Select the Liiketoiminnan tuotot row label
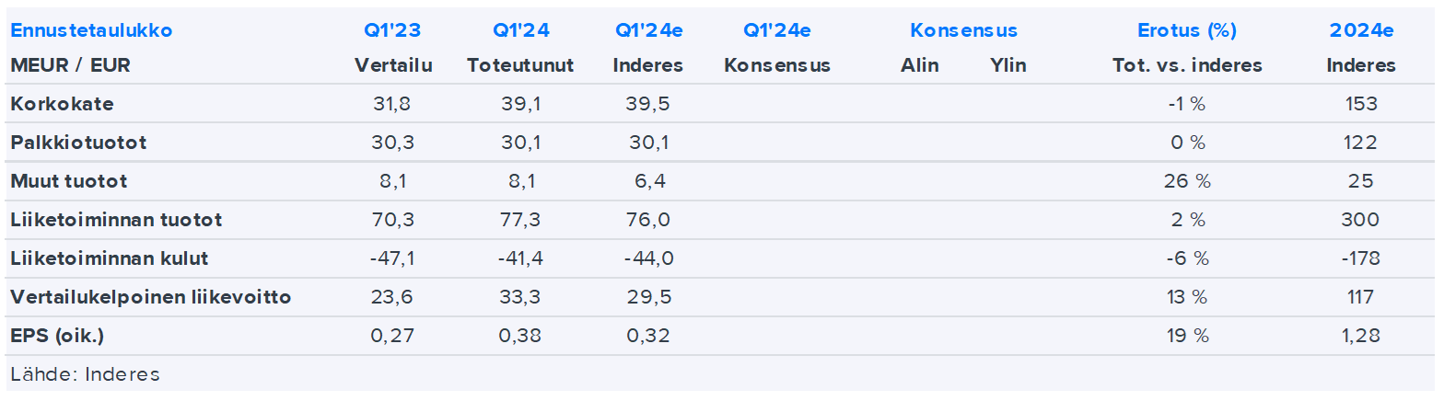 pos(116,220)
